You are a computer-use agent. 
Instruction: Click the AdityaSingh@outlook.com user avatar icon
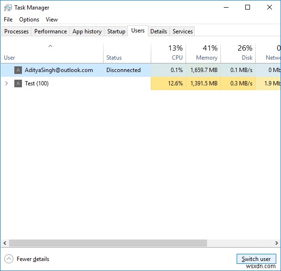coord(18,70)
